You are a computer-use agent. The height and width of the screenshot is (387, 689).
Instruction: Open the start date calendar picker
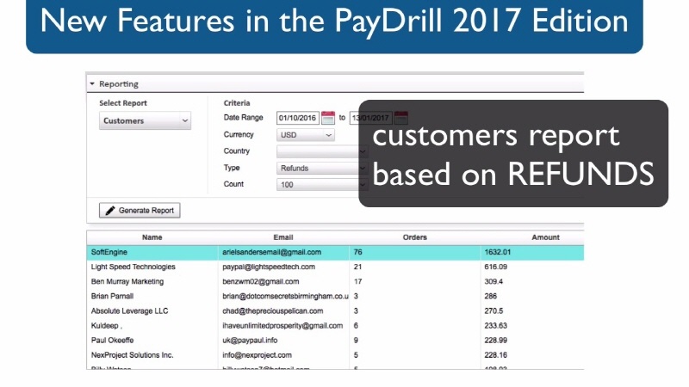328,118
